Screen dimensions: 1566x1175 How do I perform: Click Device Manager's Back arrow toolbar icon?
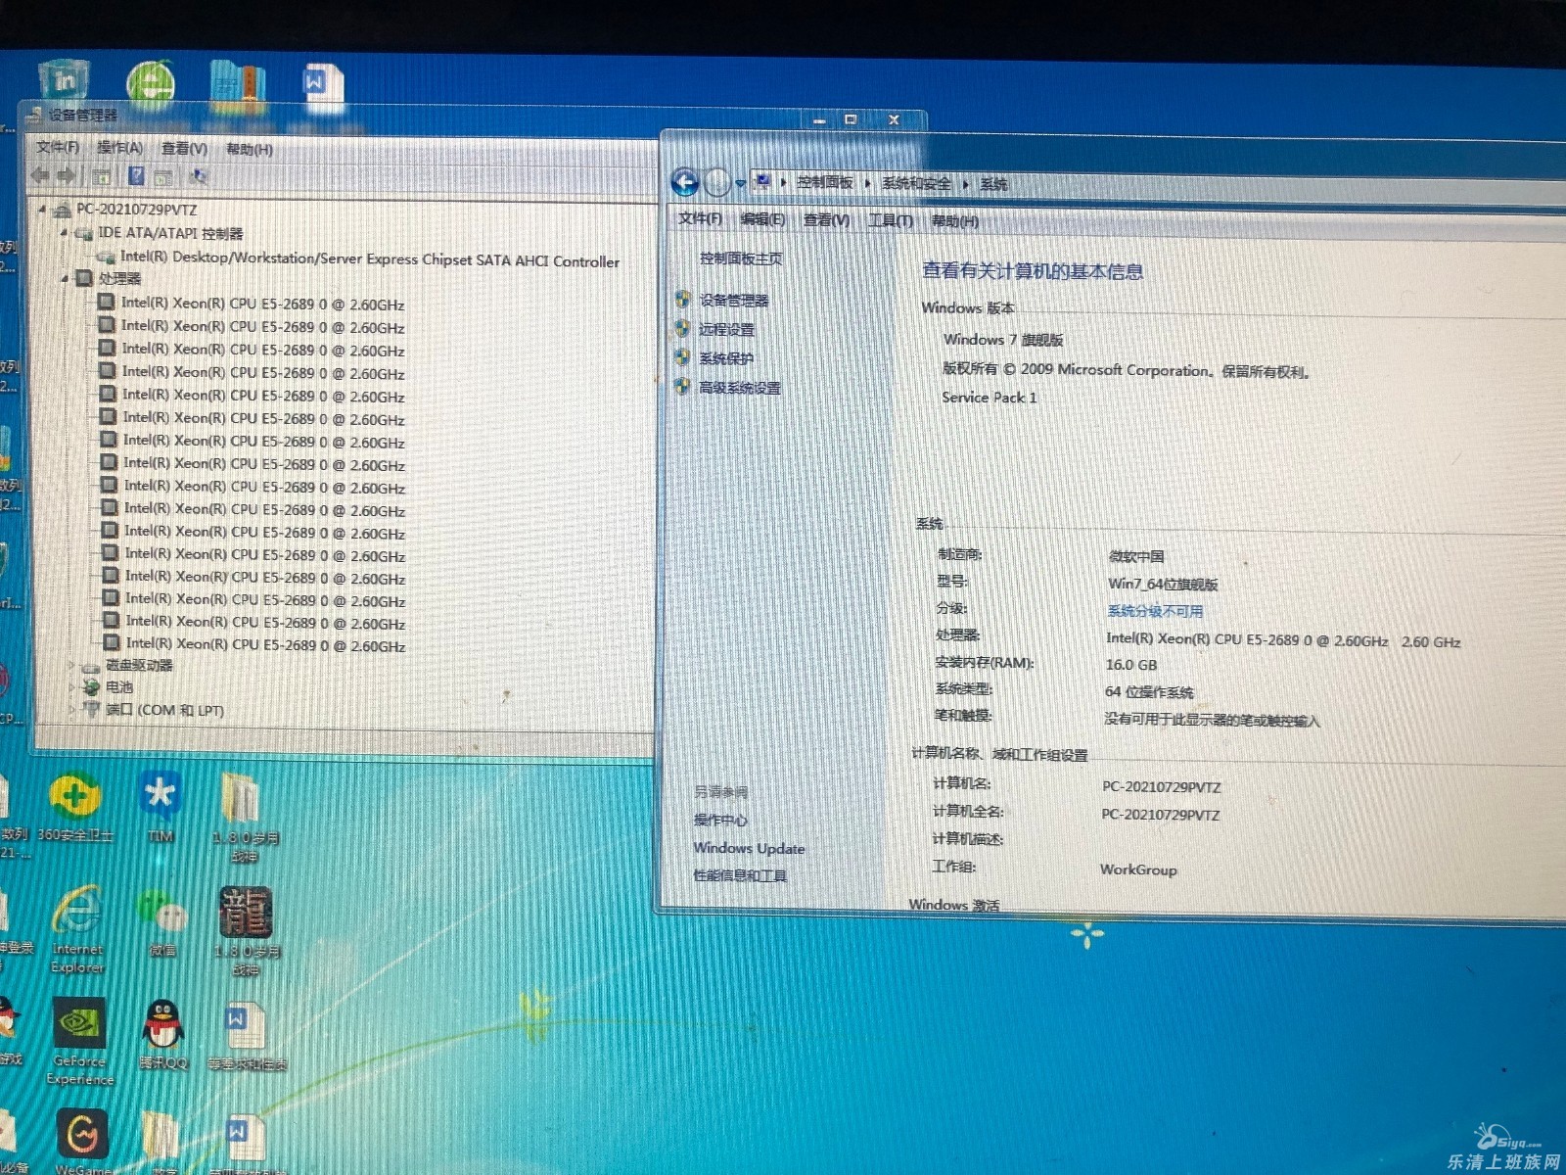point(40,175)
